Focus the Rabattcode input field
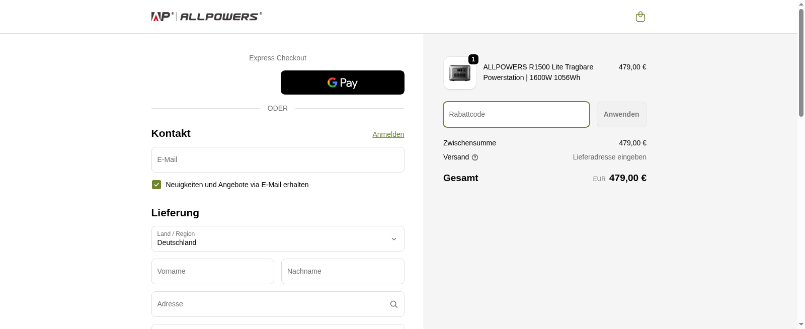The image size is (805, 329). point(516,114)
